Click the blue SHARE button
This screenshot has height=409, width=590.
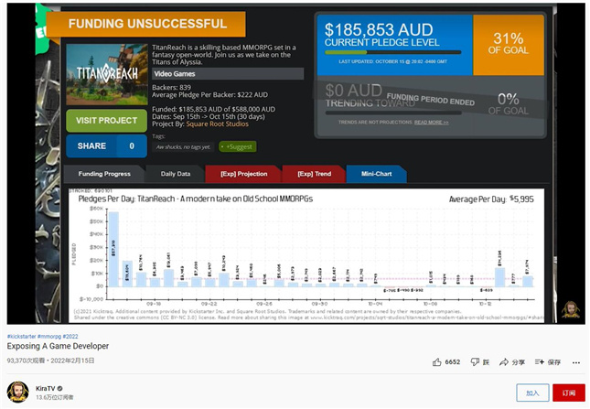pyautogui.click(x=105, y=145)
